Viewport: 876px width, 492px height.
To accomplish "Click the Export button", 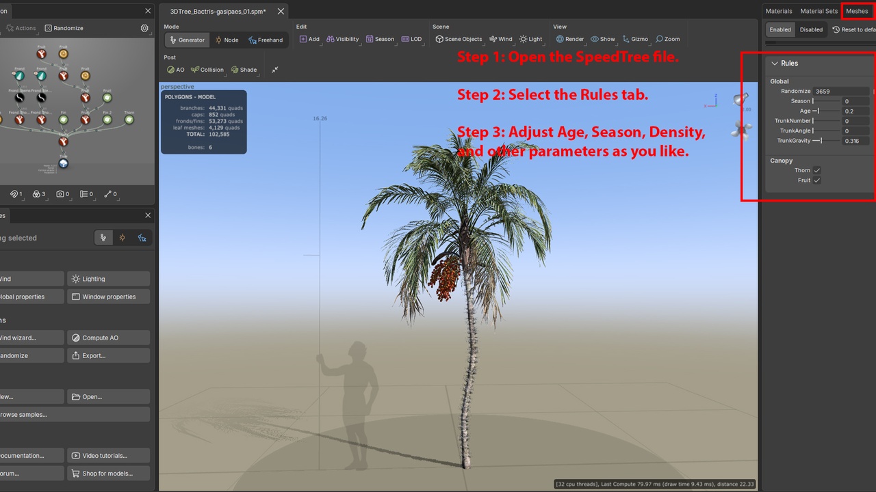I will coord(108,355).
